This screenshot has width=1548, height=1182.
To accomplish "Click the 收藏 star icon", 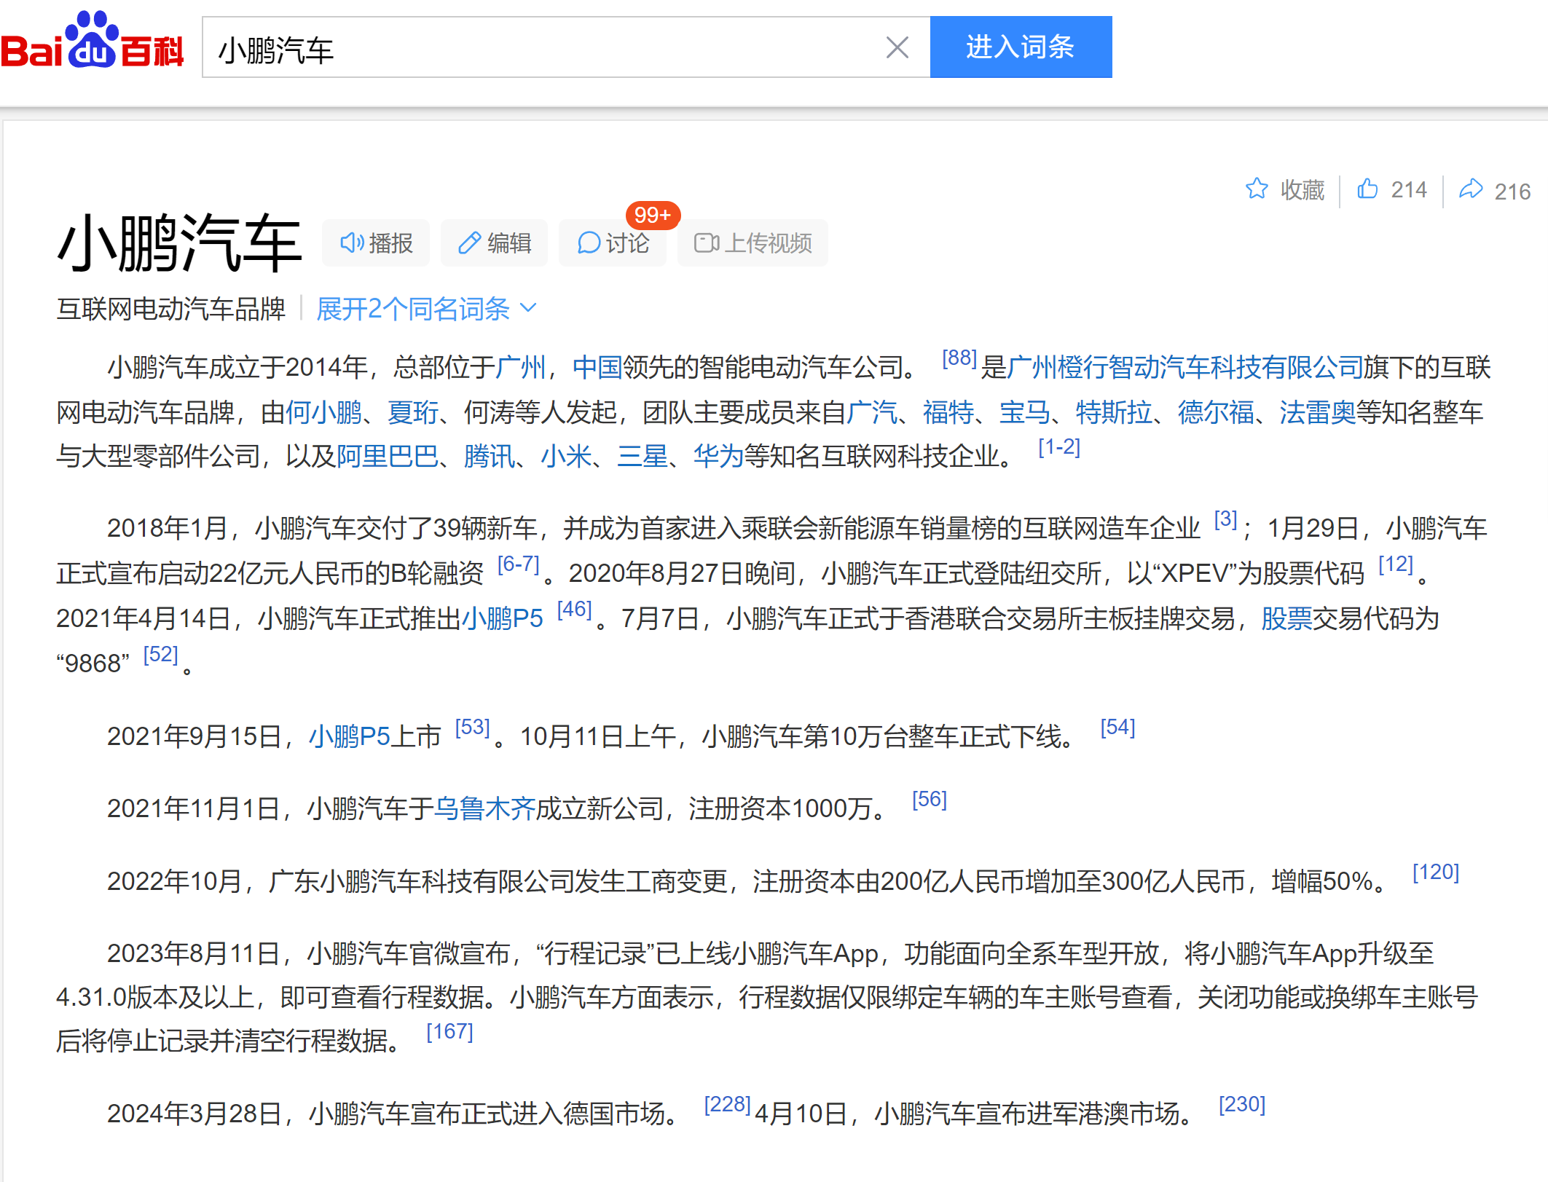I will pyautogui.click(x=1257, y=189).
